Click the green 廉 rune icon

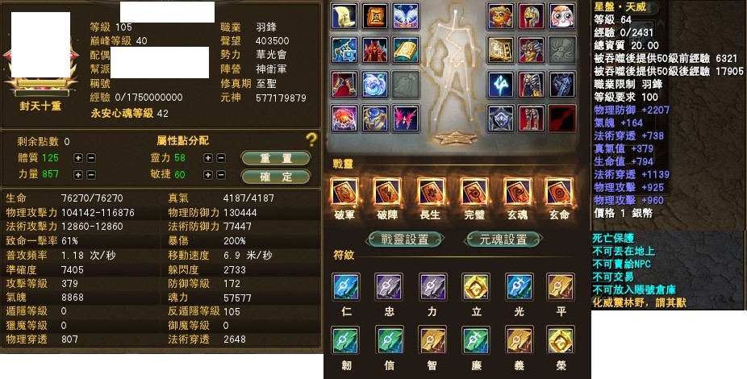[476, 339]
